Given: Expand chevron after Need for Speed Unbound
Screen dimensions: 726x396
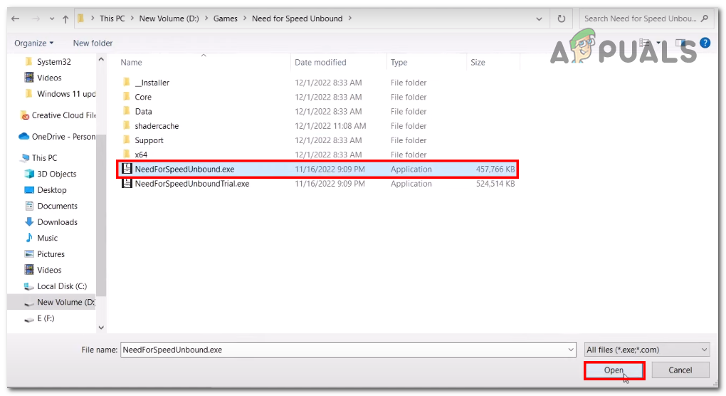Looking at the screenshot, I should click(349, 19).
